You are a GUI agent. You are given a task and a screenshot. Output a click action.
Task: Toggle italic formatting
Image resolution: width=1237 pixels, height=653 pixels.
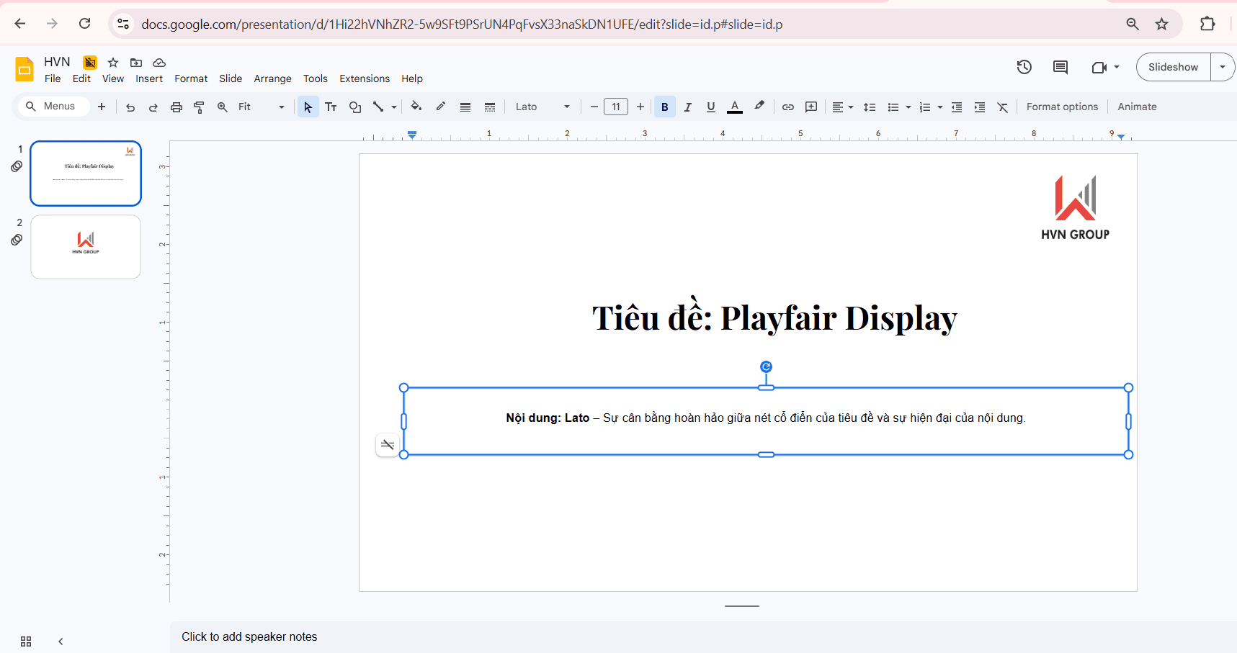[x=687, y=106]
